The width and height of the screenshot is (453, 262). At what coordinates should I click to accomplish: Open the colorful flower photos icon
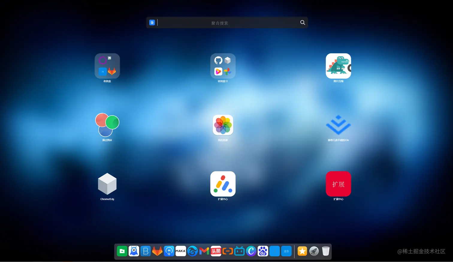coord(223,125)
